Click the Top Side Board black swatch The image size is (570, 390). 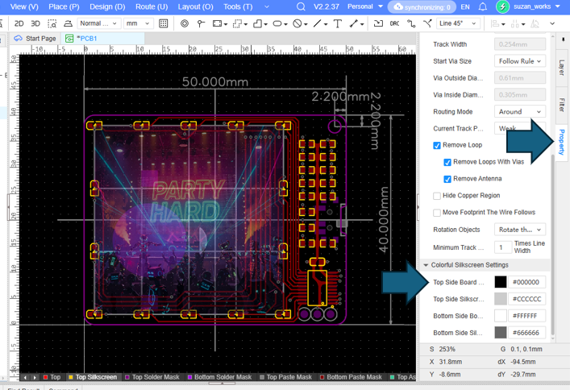click(501, 282)
